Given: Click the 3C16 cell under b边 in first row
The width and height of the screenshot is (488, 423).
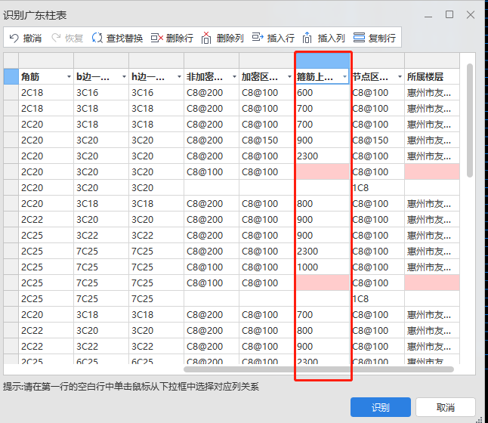Looking at the screenshot, I should (101, 92).
